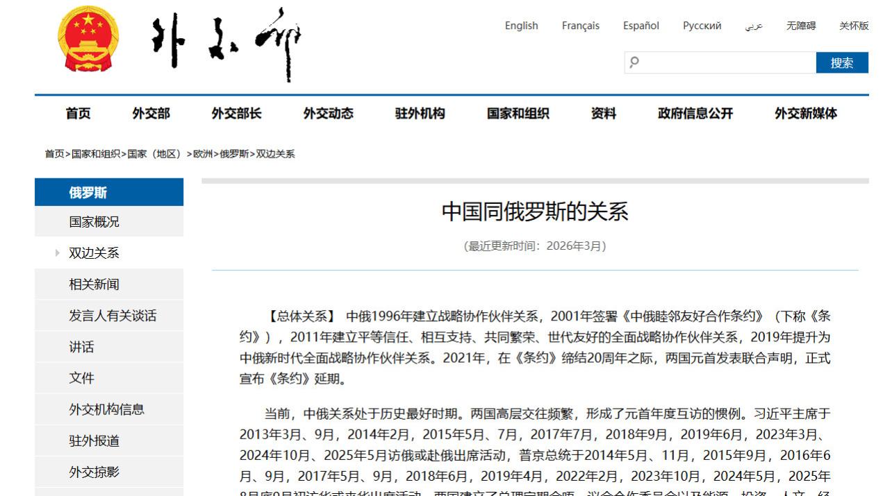Click the article title 中国同俄罗斯的关系
Screen dimensions: 883x496
click(x=535, y=212)
